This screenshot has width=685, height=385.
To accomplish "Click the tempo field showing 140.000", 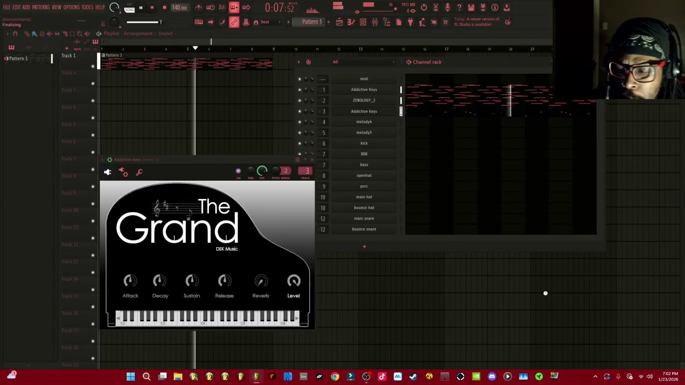I will (179, 7).
